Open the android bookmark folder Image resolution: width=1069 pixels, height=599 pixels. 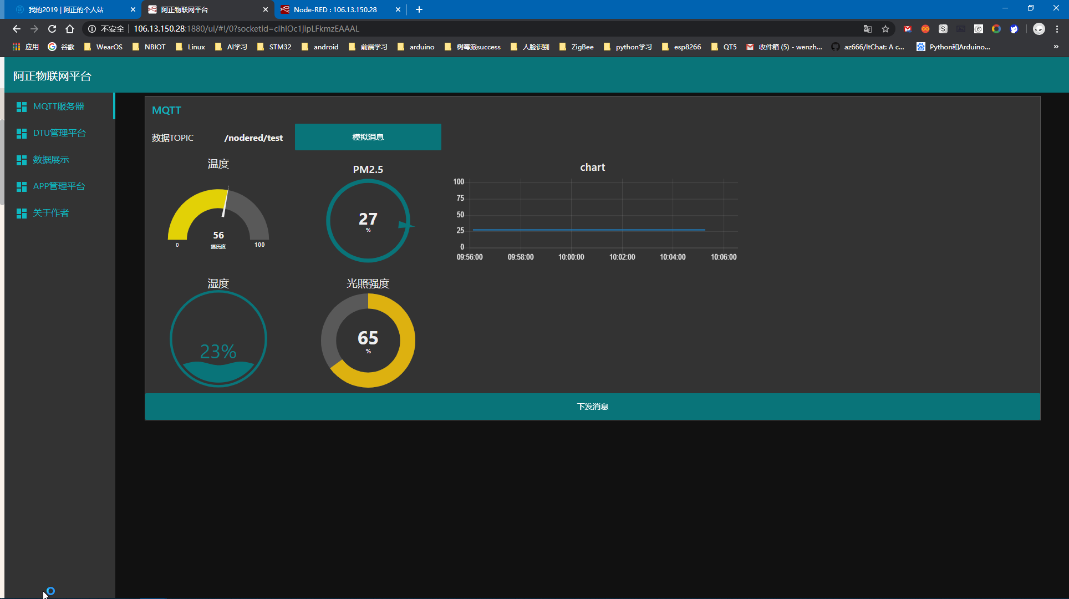[320, 47]
